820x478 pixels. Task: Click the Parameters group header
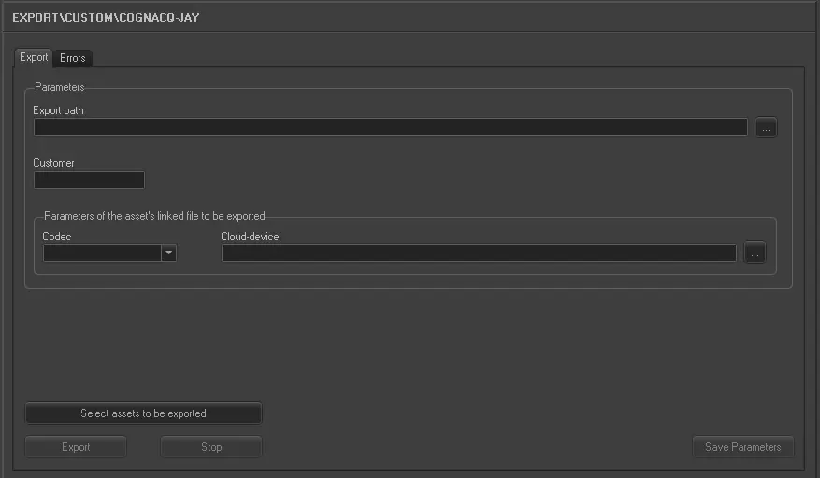pos(60,87)
